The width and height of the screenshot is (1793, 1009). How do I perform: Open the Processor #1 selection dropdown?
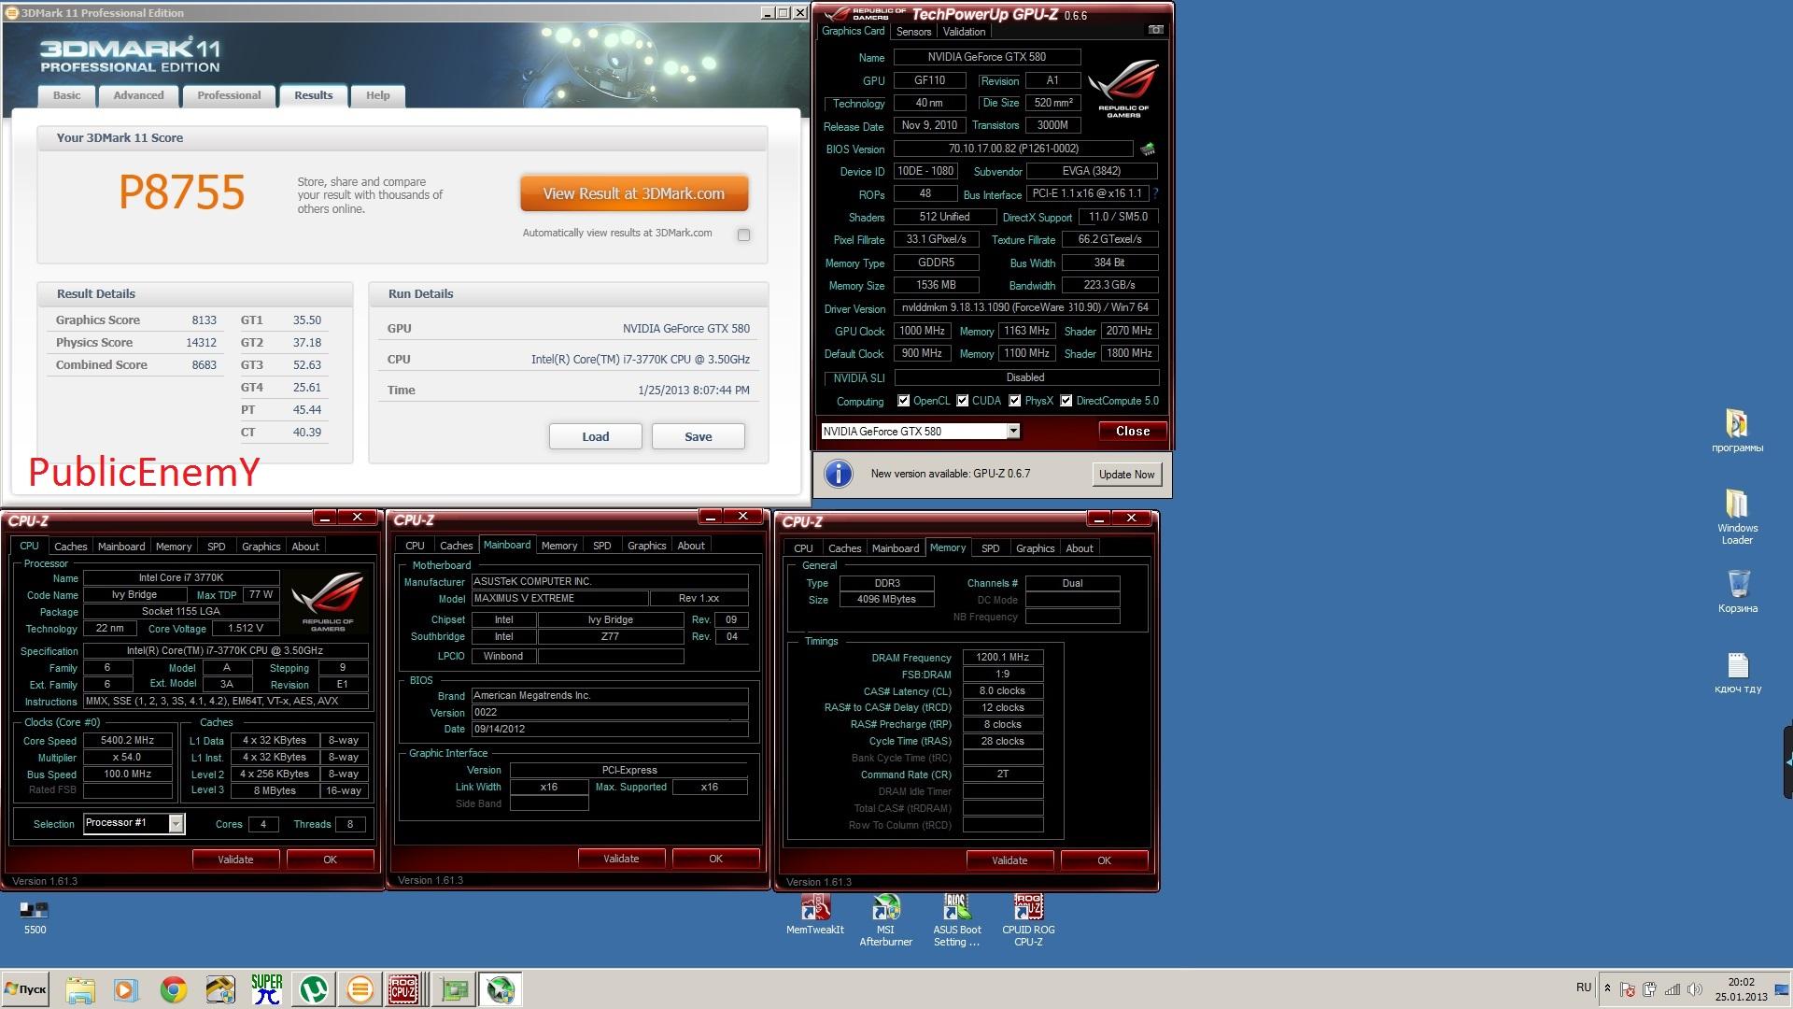(176, 823)
